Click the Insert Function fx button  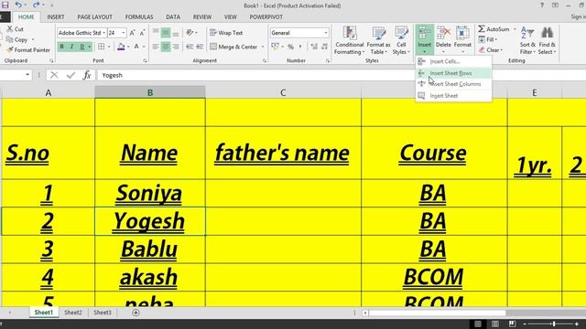[87, 75]
